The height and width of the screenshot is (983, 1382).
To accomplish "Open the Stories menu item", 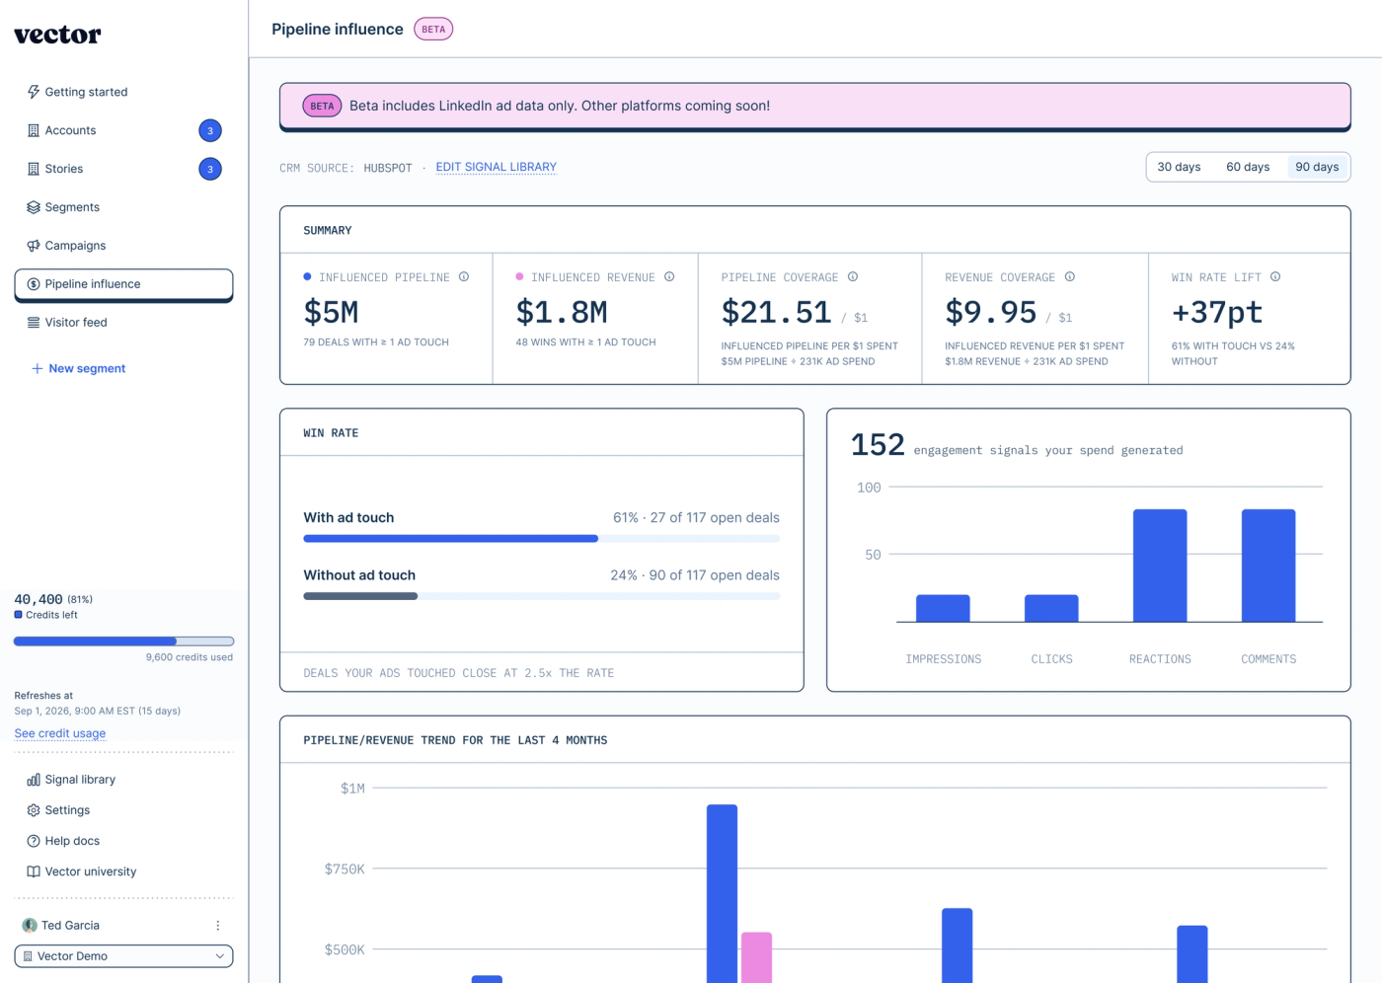I will click(x=123, y=169).
